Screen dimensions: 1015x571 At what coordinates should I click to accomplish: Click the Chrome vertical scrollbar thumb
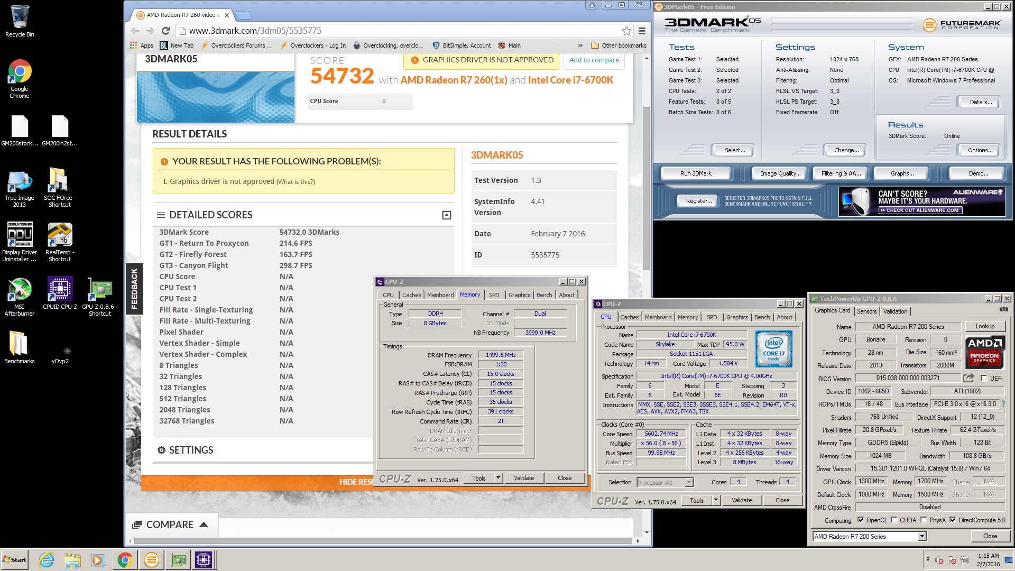point(646,188)
